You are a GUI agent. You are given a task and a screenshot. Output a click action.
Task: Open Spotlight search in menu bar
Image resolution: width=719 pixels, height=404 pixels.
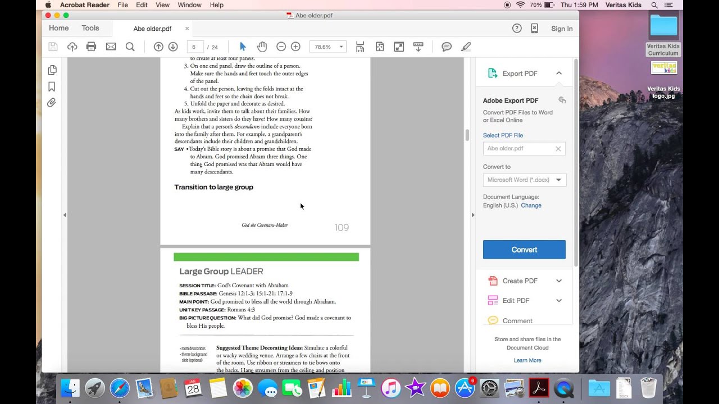654,5
